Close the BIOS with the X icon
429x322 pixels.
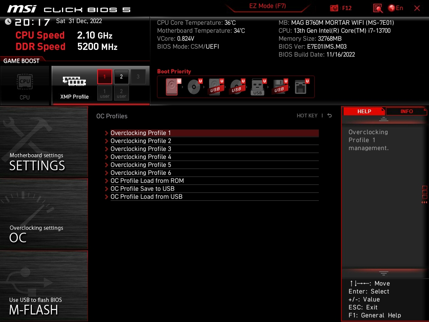(417, 8)
